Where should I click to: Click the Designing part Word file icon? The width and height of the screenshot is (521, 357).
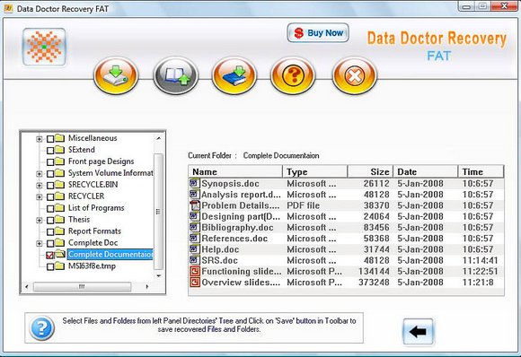(194, 216)
